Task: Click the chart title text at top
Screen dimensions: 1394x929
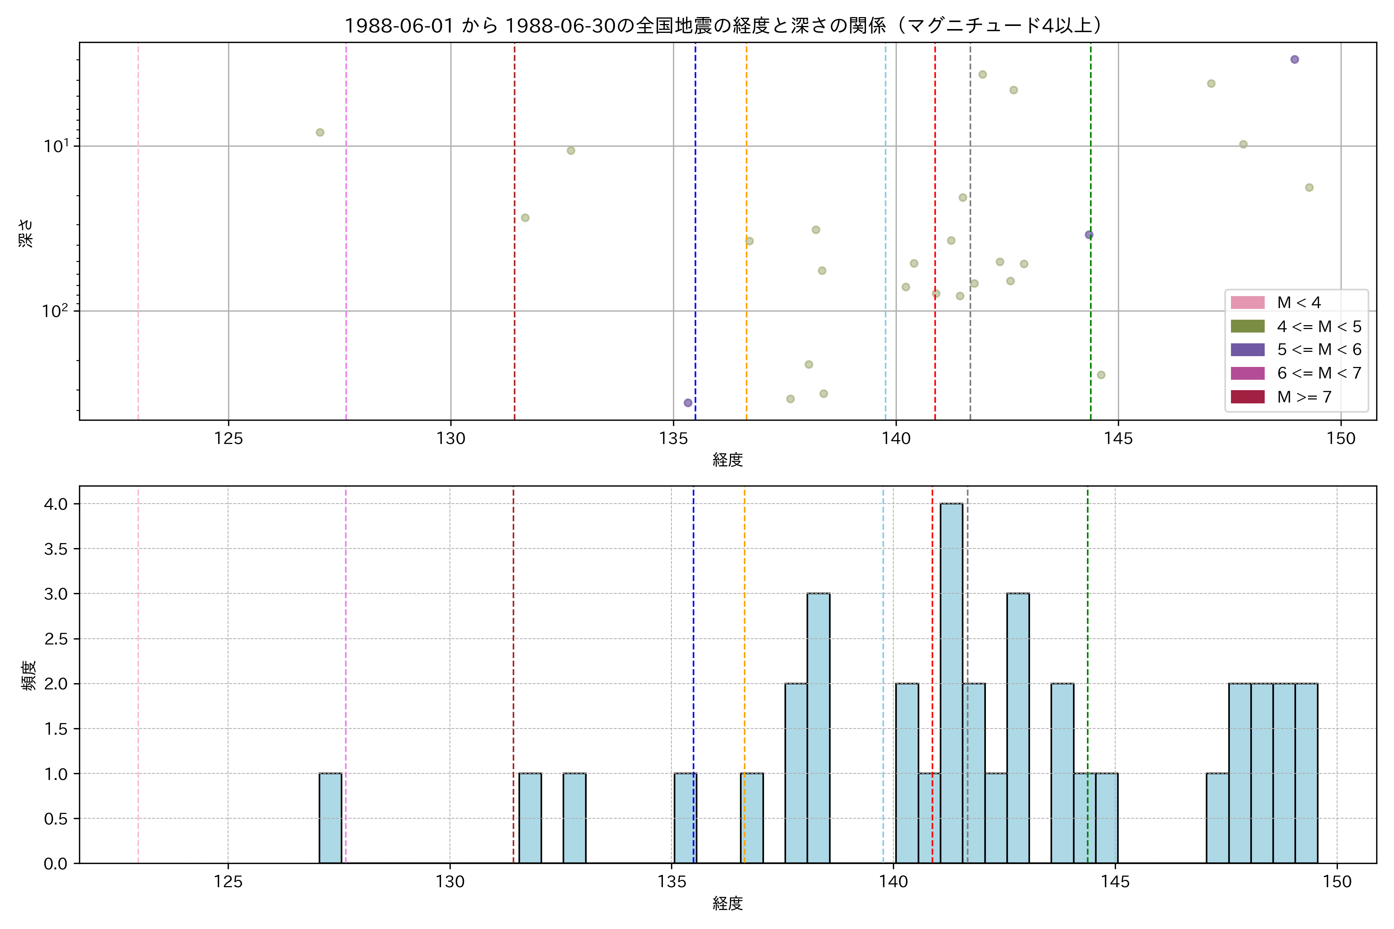Action: pos(724,26)
